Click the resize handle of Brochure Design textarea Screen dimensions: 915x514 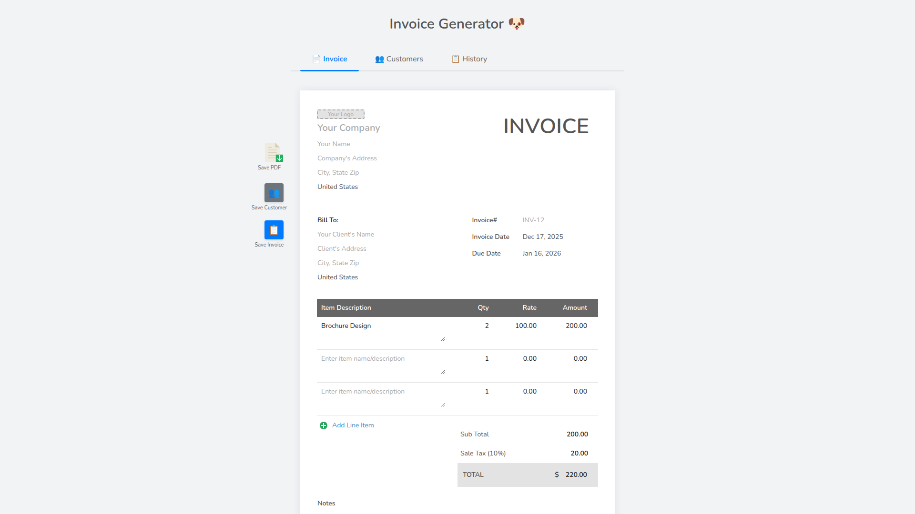pos(443,339)
